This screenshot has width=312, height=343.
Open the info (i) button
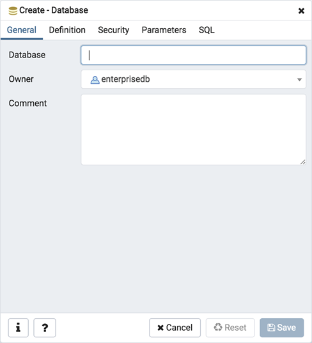[x=19, y=328]
